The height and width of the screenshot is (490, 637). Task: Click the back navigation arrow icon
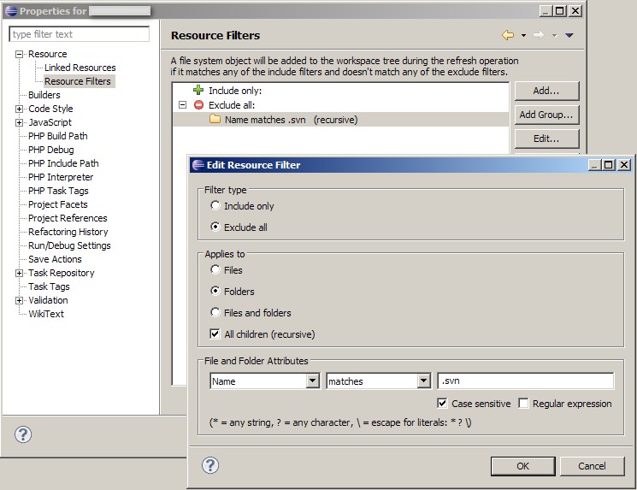(508, 35)
